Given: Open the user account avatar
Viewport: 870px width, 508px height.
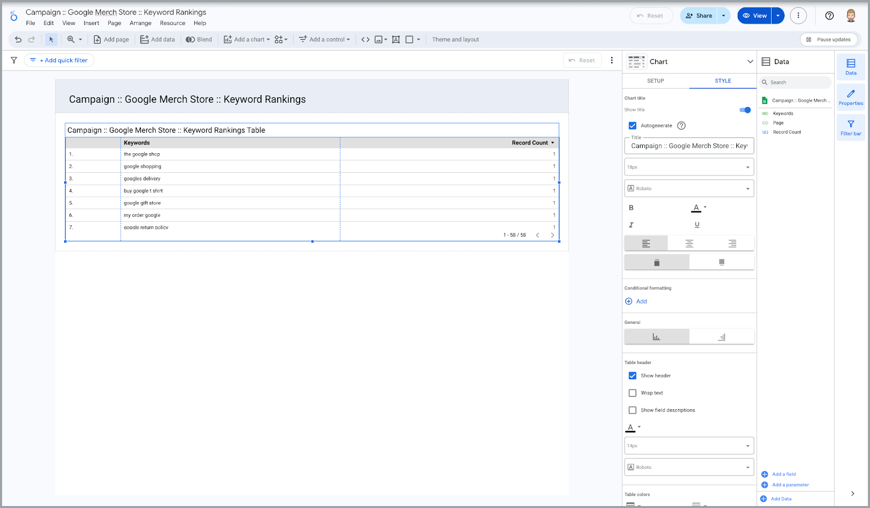Looking at the screenshot, I should [x=851, y=16].
